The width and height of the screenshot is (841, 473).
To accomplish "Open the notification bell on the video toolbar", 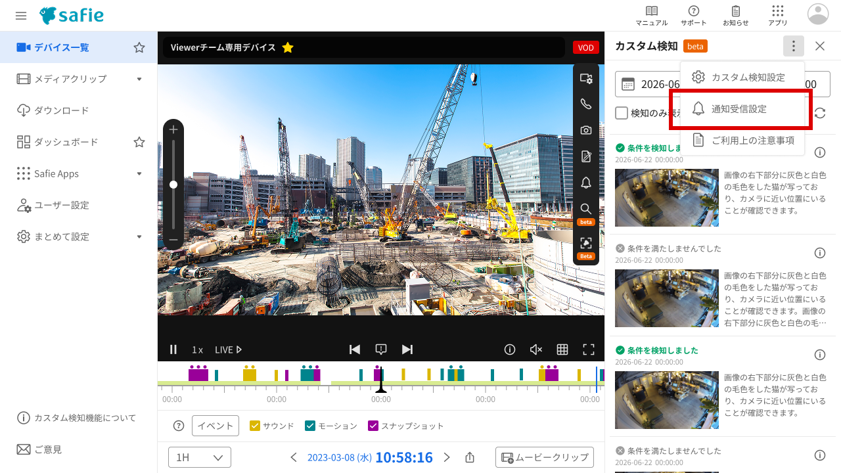I will [586, 183].
